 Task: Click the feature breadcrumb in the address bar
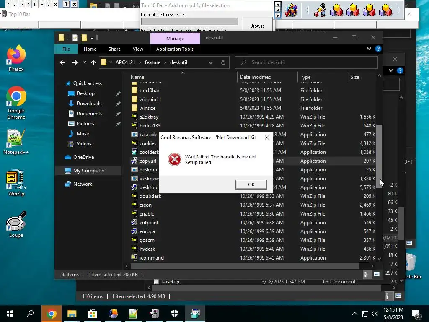[x=152, y=62]
